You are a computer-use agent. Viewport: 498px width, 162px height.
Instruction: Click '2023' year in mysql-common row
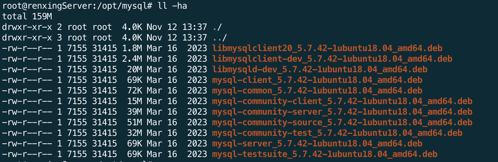pos(197,91)
